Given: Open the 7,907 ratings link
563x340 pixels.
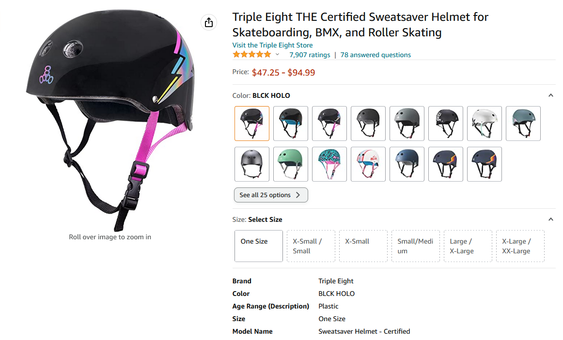Looking at the screenshot, I should point(310,55).
